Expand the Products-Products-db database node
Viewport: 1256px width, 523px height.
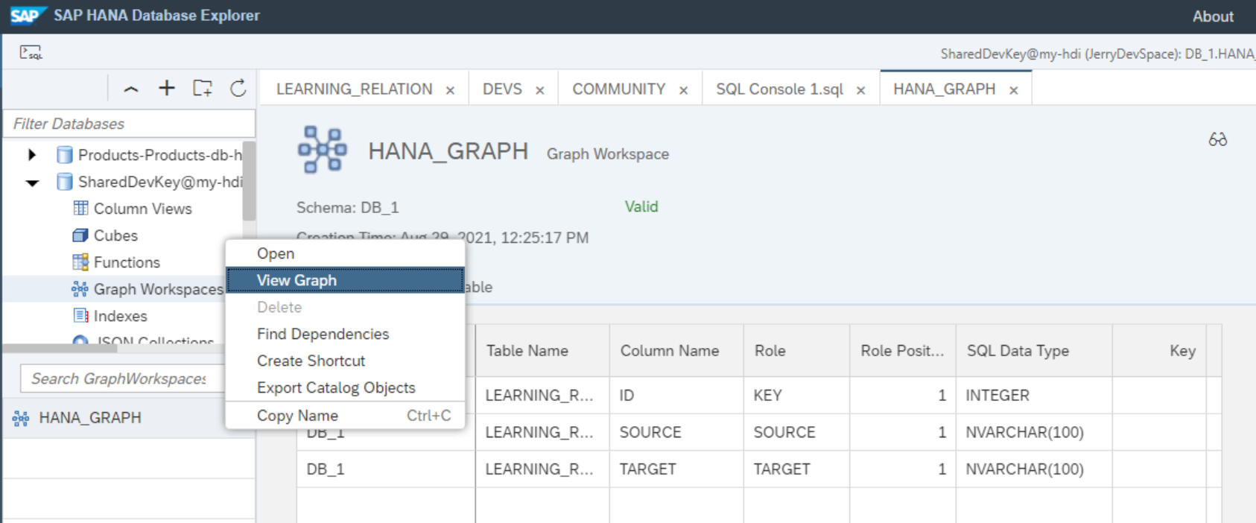coord(32,155)
